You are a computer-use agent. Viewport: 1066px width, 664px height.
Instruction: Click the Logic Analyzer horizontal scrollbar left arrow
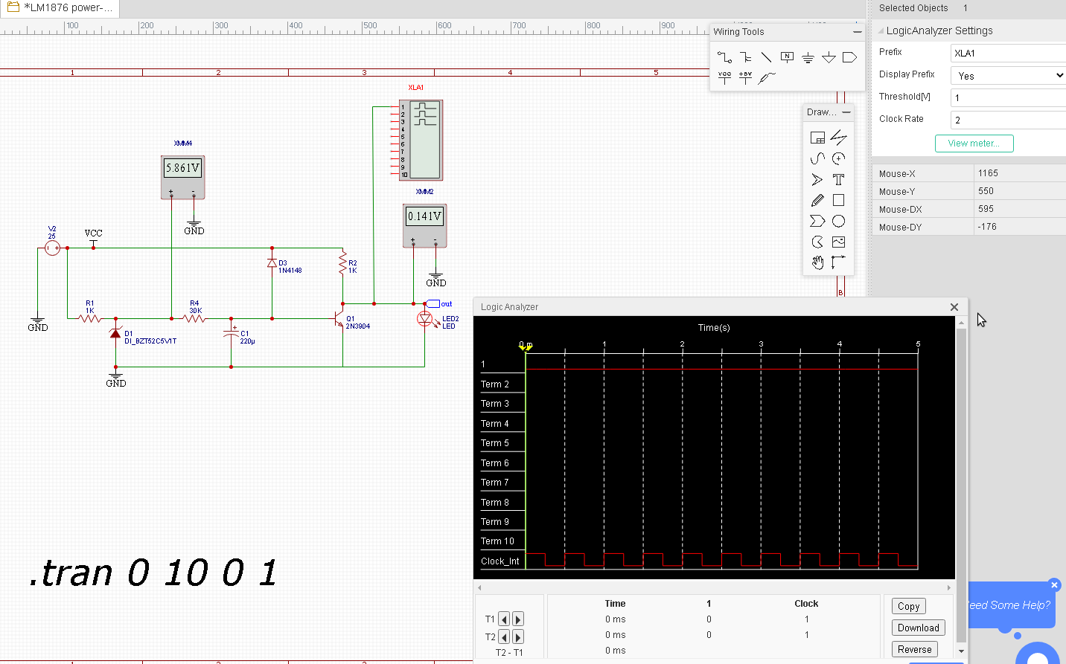point(480,587)
